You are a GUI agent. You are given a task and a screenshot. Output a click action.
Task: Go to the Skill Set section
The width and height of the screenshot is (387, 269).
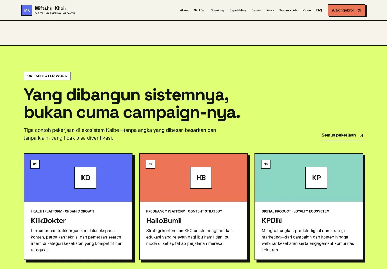pyautogui.click(x=200, y=10)
